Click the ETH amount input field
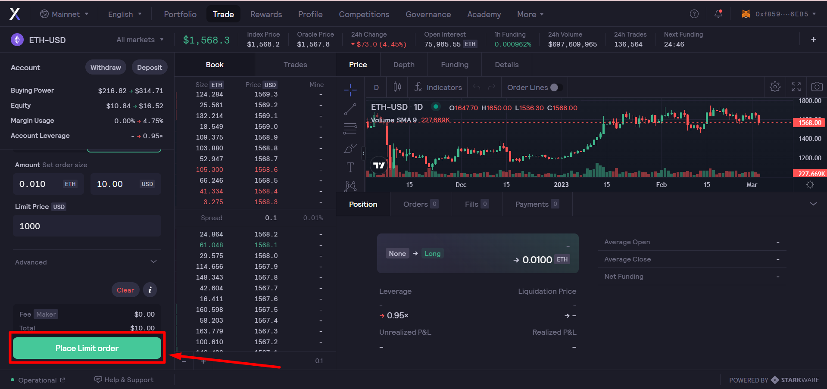This screenshot has width=827, height=389. click(x=48, y=184)
